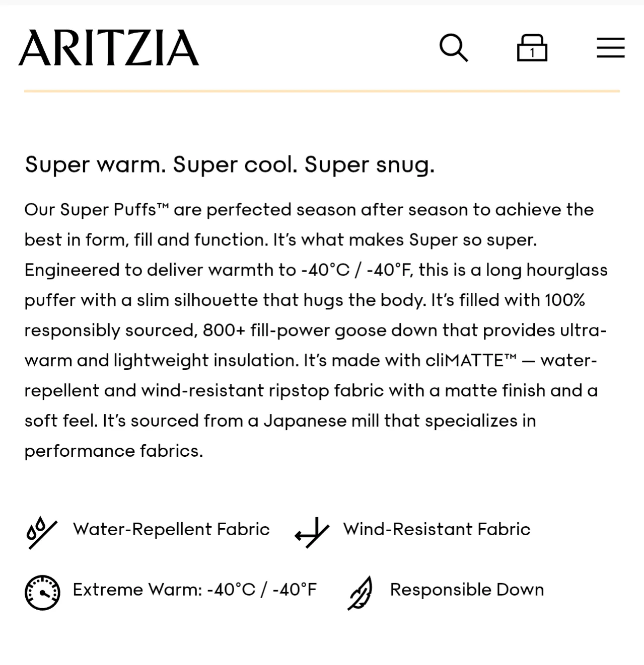The image size is (644, 665).
Task: Open the hamburger menu
Action: (610, 48)
